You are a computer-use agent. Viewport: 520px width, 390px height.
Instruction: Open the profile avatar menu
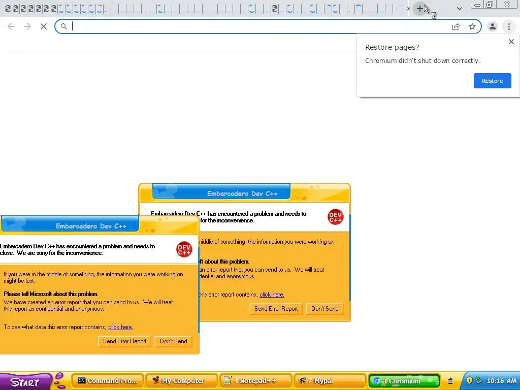(x=493, y=26)
